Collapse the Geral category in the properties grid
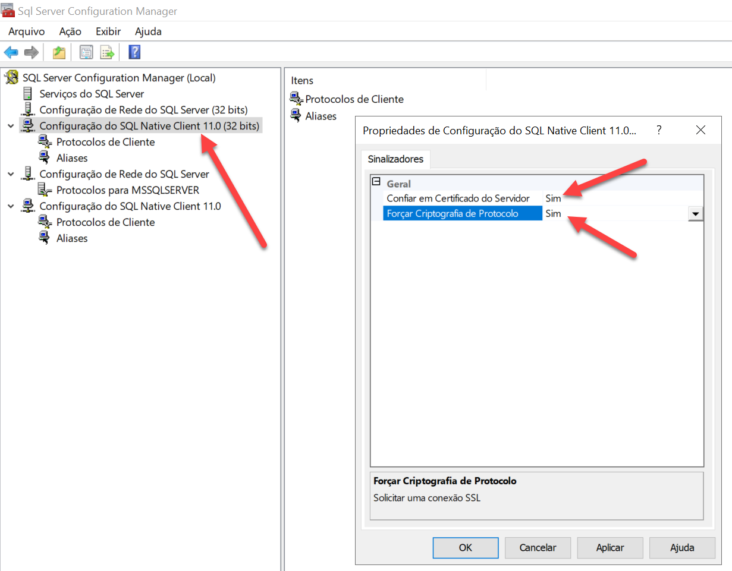The width and height of the screenshot is (732, 571). tap(376, 182)
